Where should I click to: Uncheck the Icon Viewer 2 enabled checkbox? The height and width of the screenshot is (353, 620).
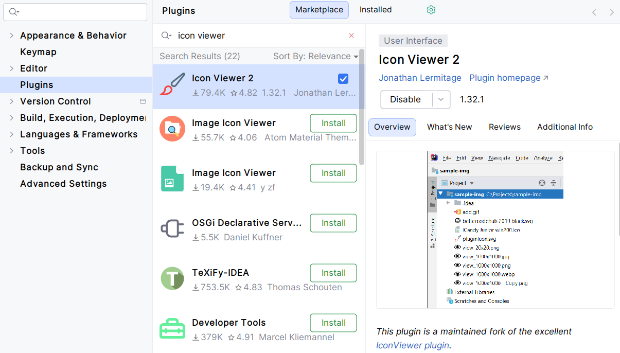tap(343, 79)
